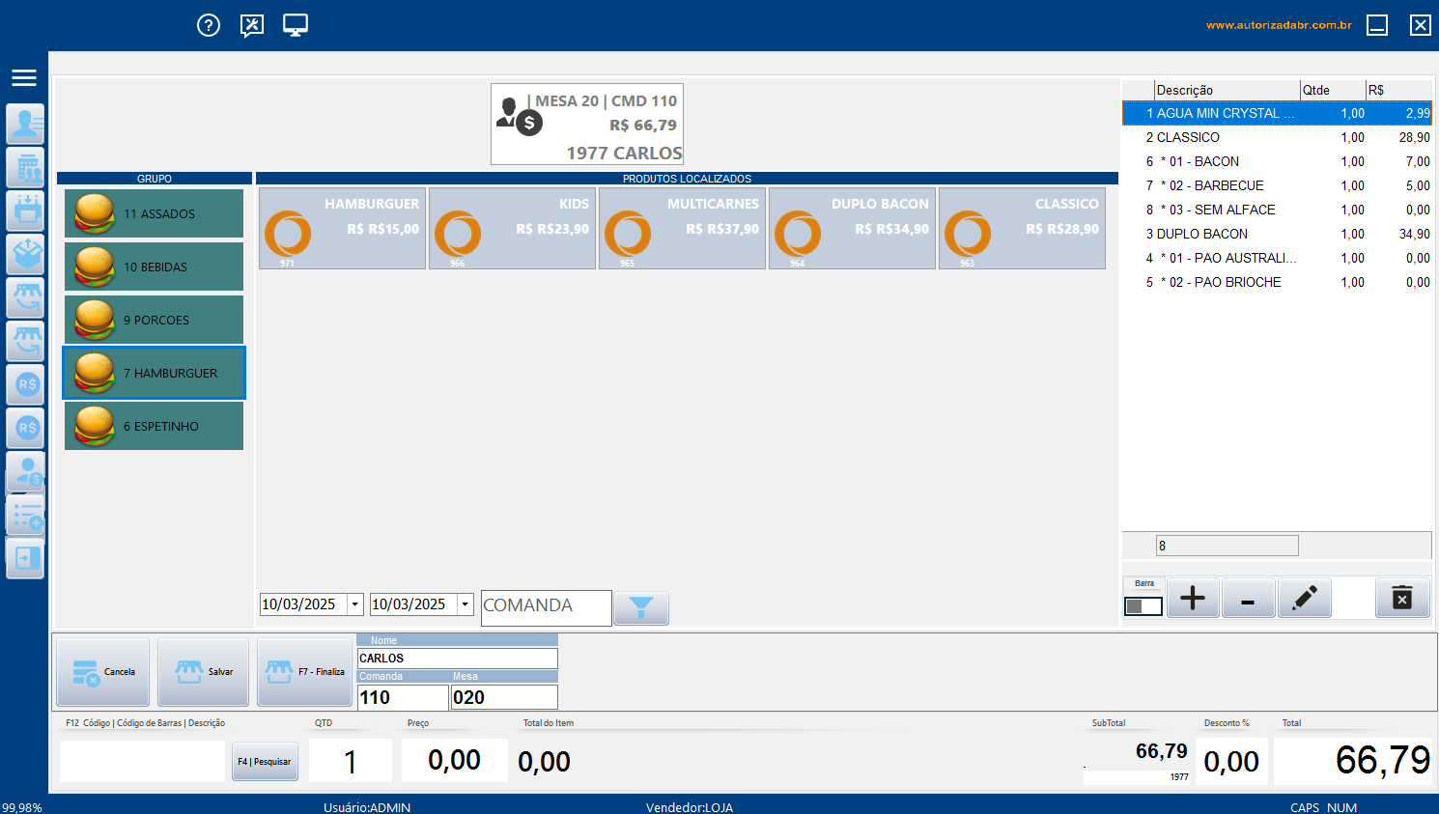Click the F7 - Finaliza button
The image size is (1439, 814).
tap(304, 672)
